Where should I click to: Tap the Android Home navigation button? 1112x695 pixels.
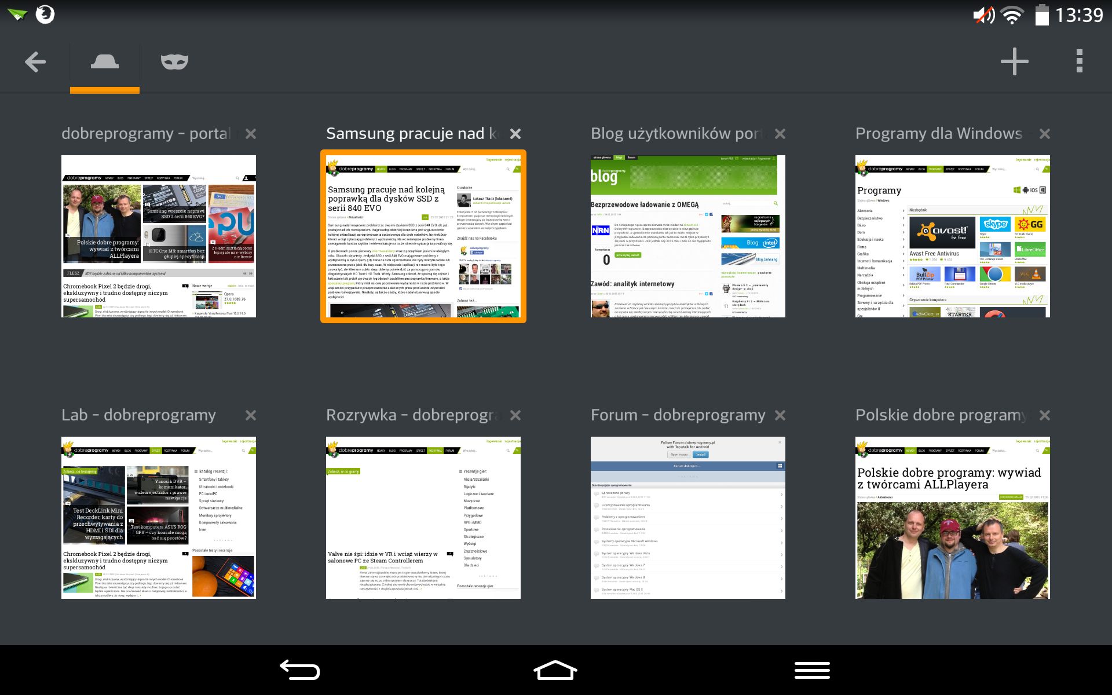tap(555, 670)
